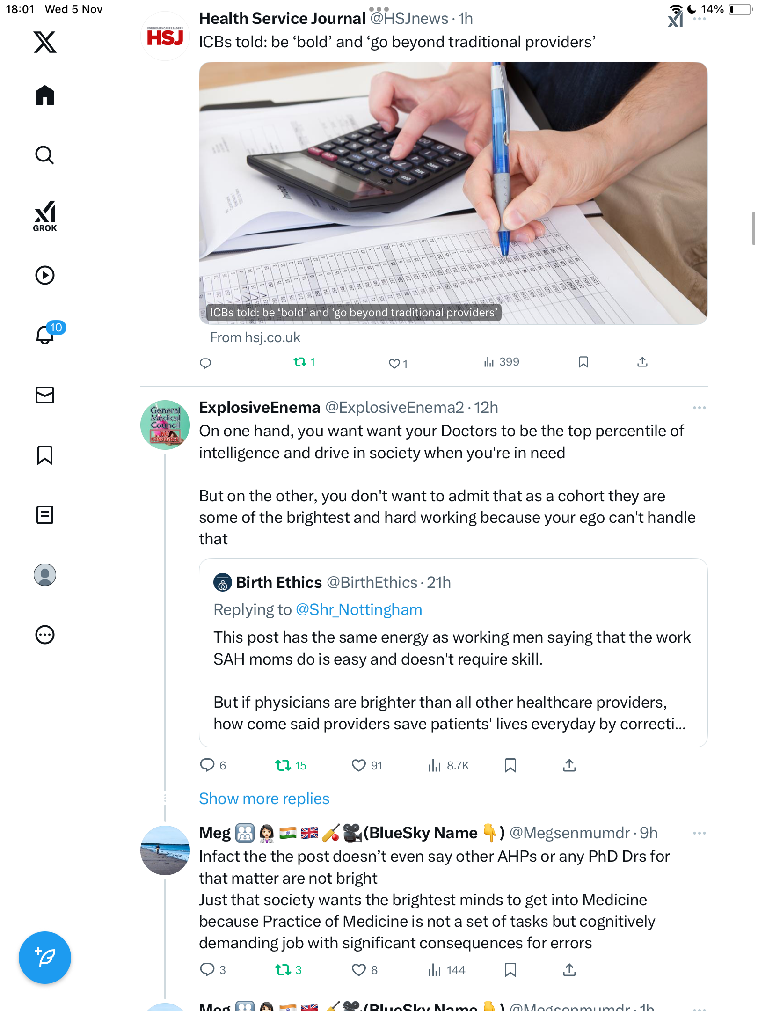Screen dimensions: 758x1011
Task: Open the search magnifier in sidebar
Action: coord(45,155)
